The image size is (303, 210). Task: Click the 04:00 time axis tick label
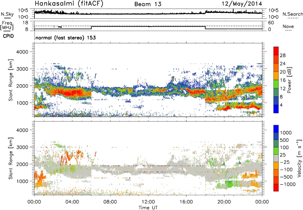72,202
